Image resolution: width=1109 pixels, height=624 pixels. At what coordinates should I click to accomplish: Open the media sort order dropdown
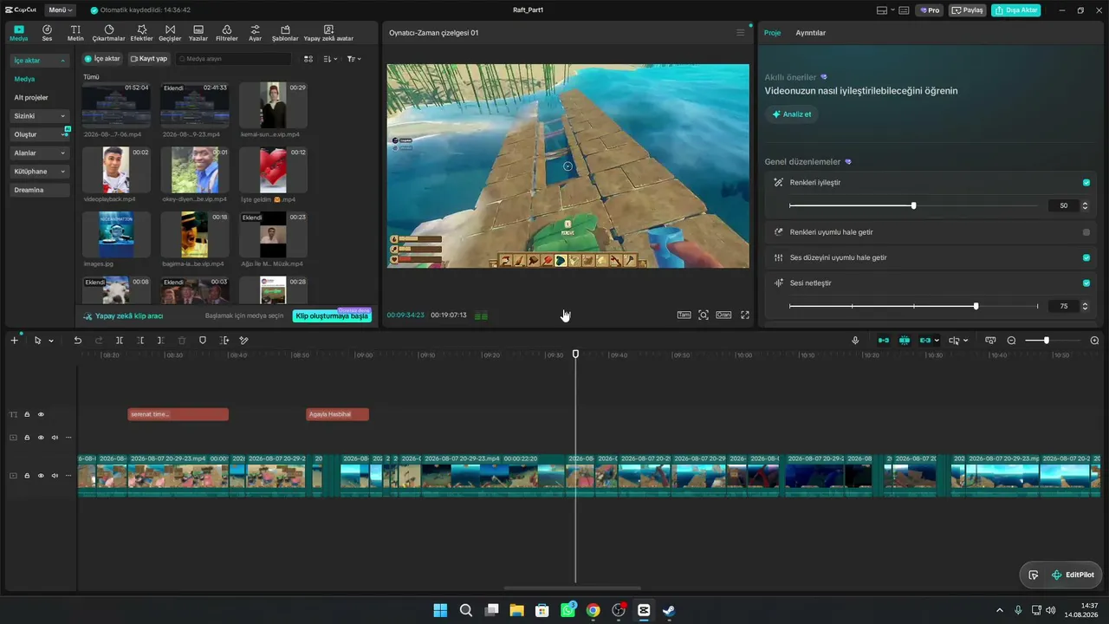coord(330,59)
